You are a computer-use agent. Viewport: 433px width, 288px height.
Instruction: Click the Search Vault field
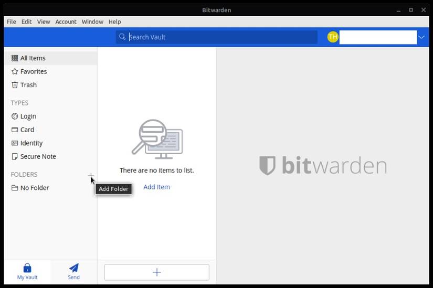pos(216,37)
